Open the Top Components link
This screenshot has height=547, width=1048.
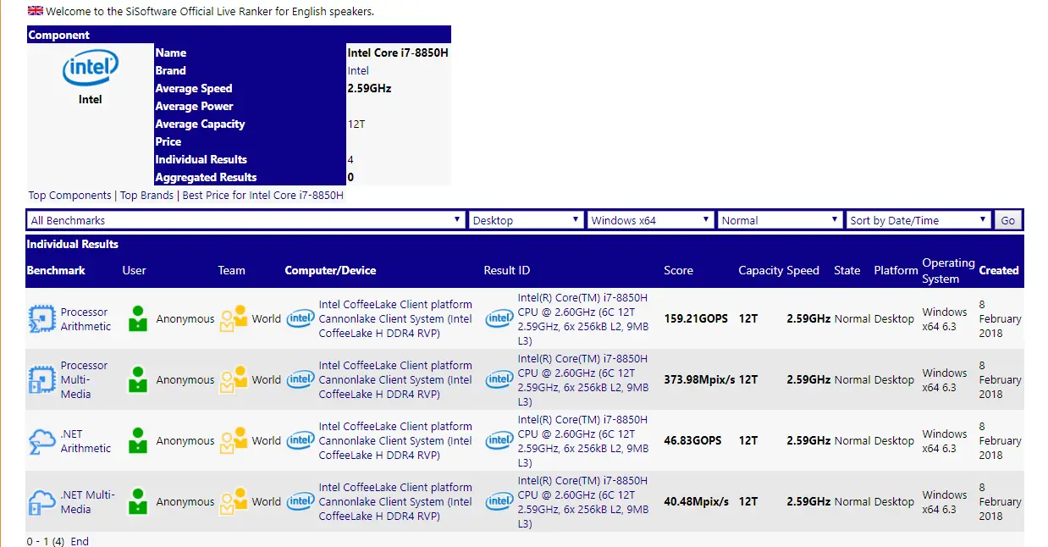coord(69,196)
